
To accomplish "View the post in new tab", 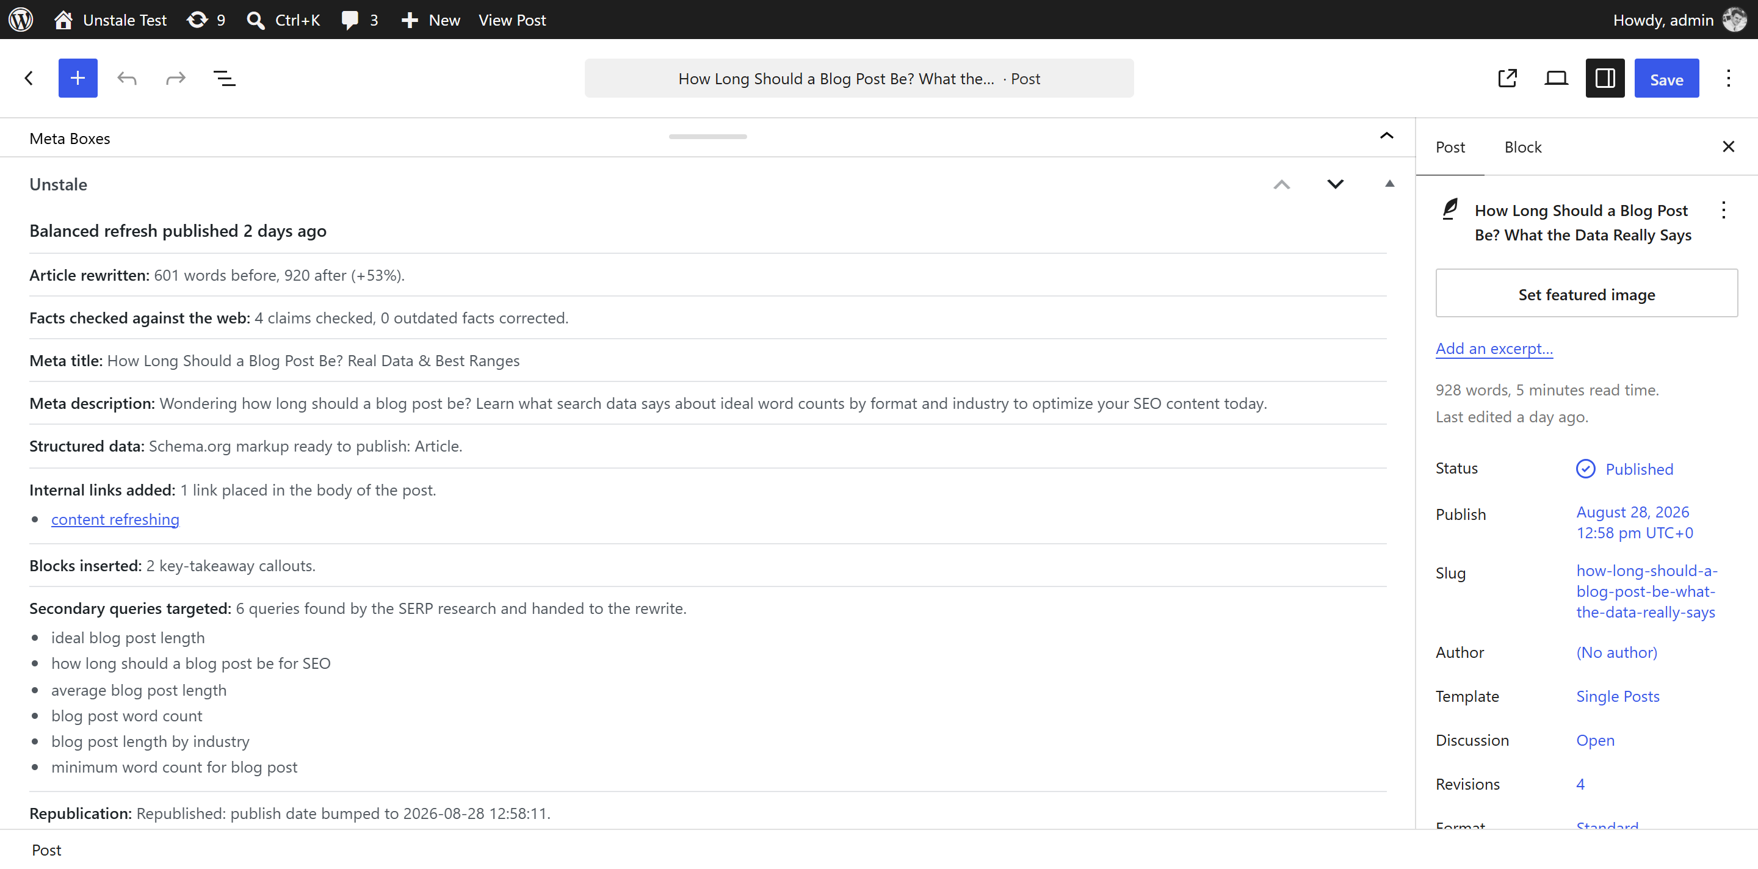I will tap(1507, 78).
